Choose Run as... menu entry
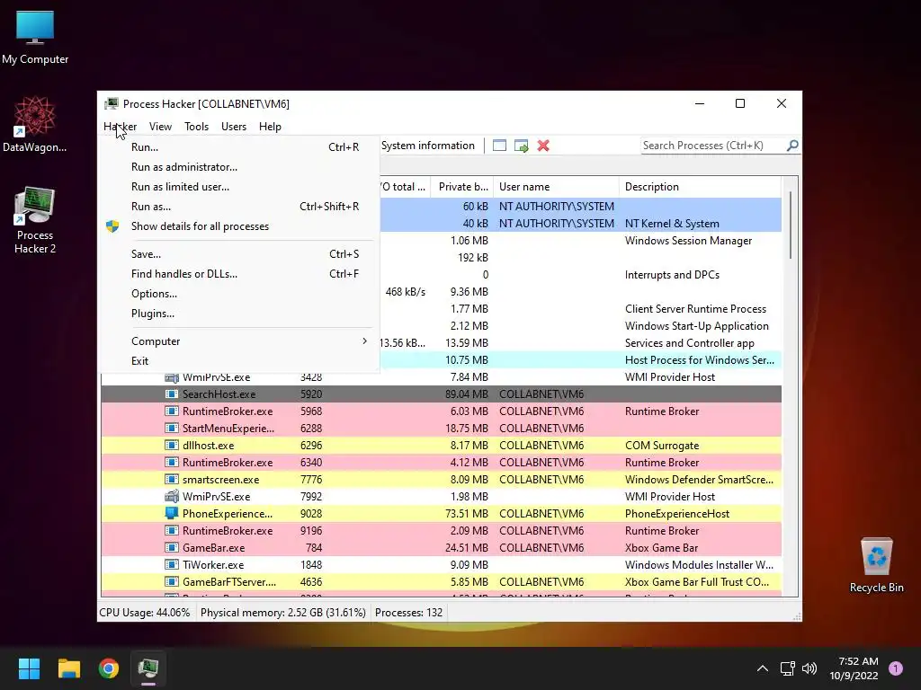Screen dimensions: 921x690 click(240, 207)
